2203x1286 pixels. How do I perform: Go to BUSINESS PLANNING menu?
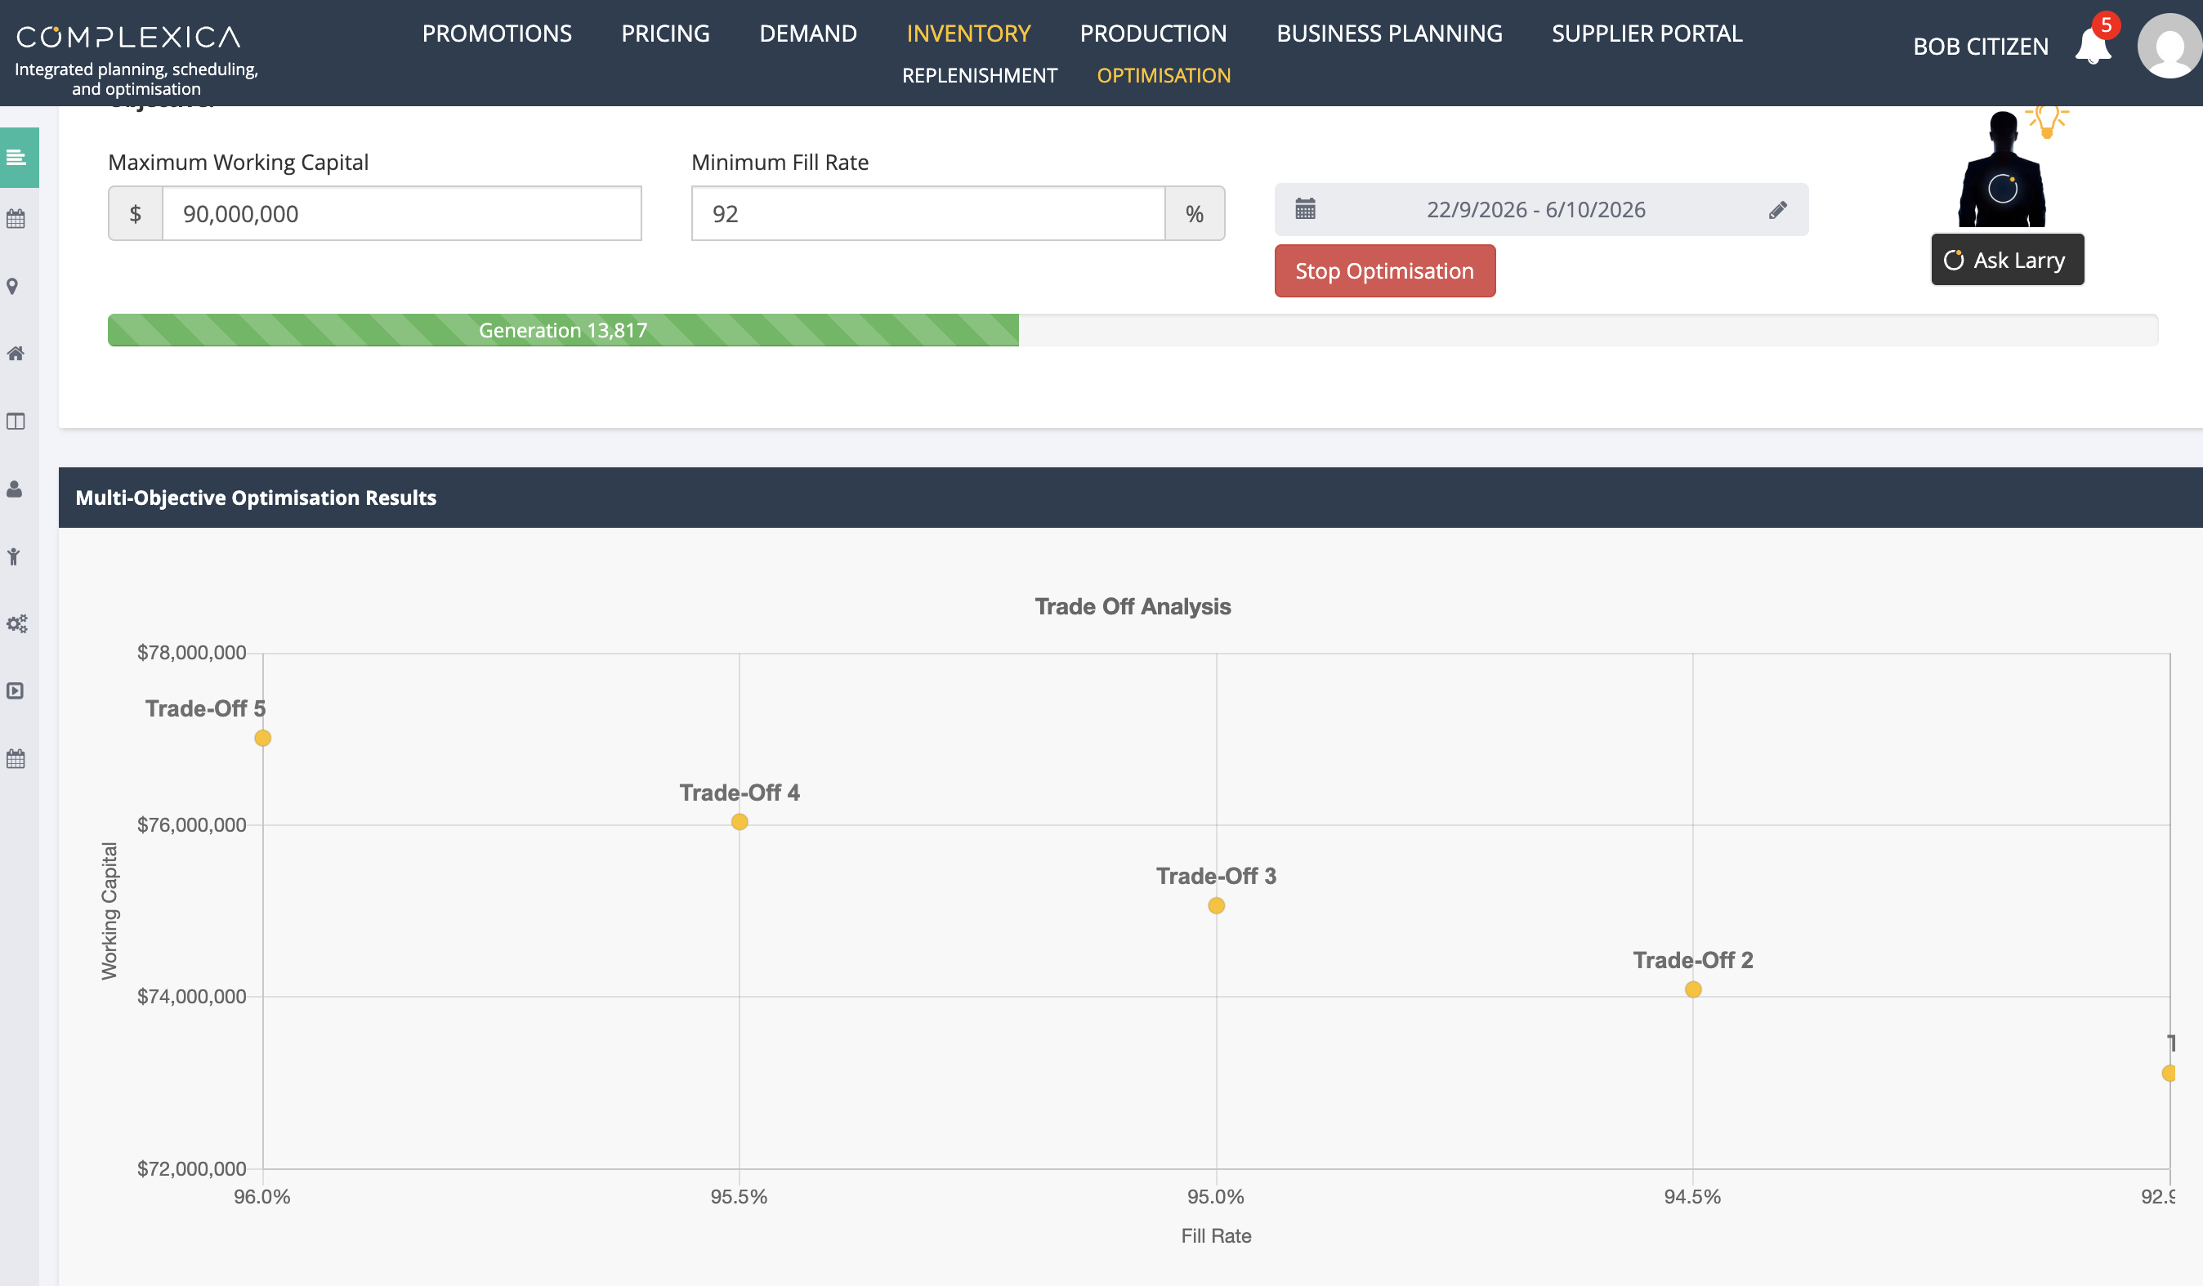[x=1389, y=33]
